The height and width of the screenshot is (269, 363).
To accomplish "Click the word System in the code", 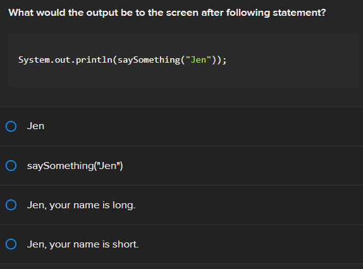I will [34, 59].
